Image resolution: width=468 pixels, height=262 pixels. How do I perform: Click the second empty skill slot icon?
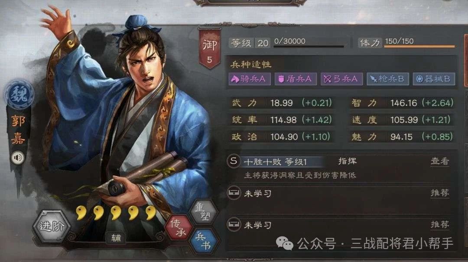click(234, 224)
